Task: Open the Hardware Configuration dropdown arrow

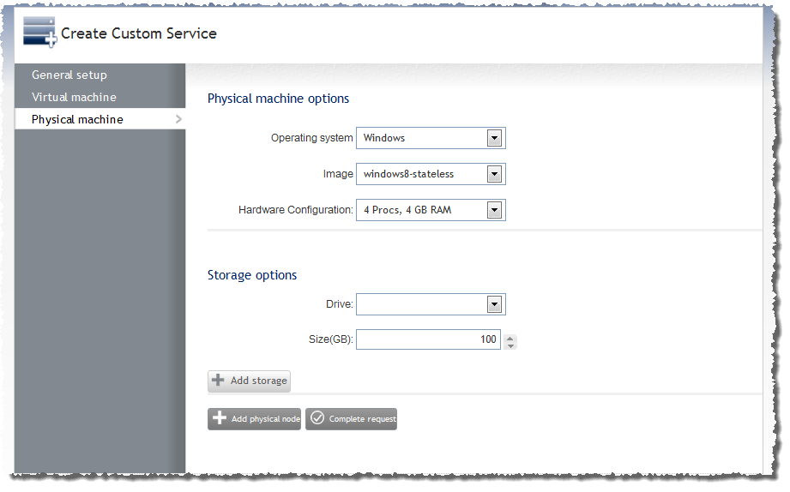Action: 494,210
